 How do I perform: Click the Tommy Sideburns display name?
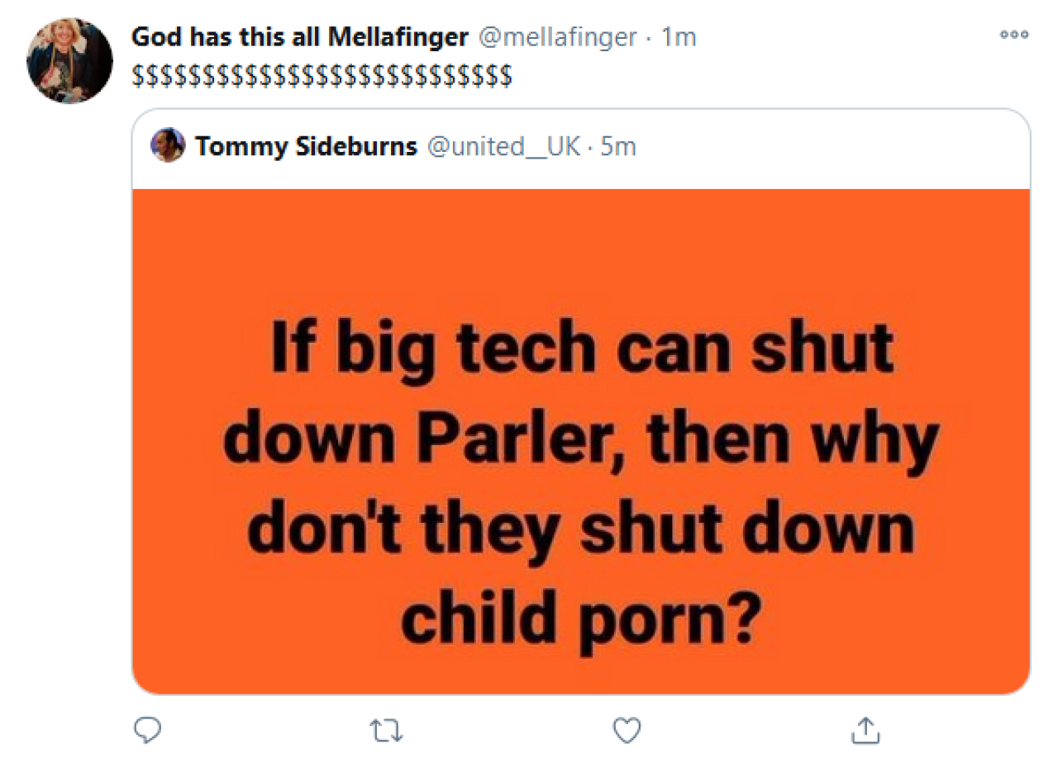point(306,147)
